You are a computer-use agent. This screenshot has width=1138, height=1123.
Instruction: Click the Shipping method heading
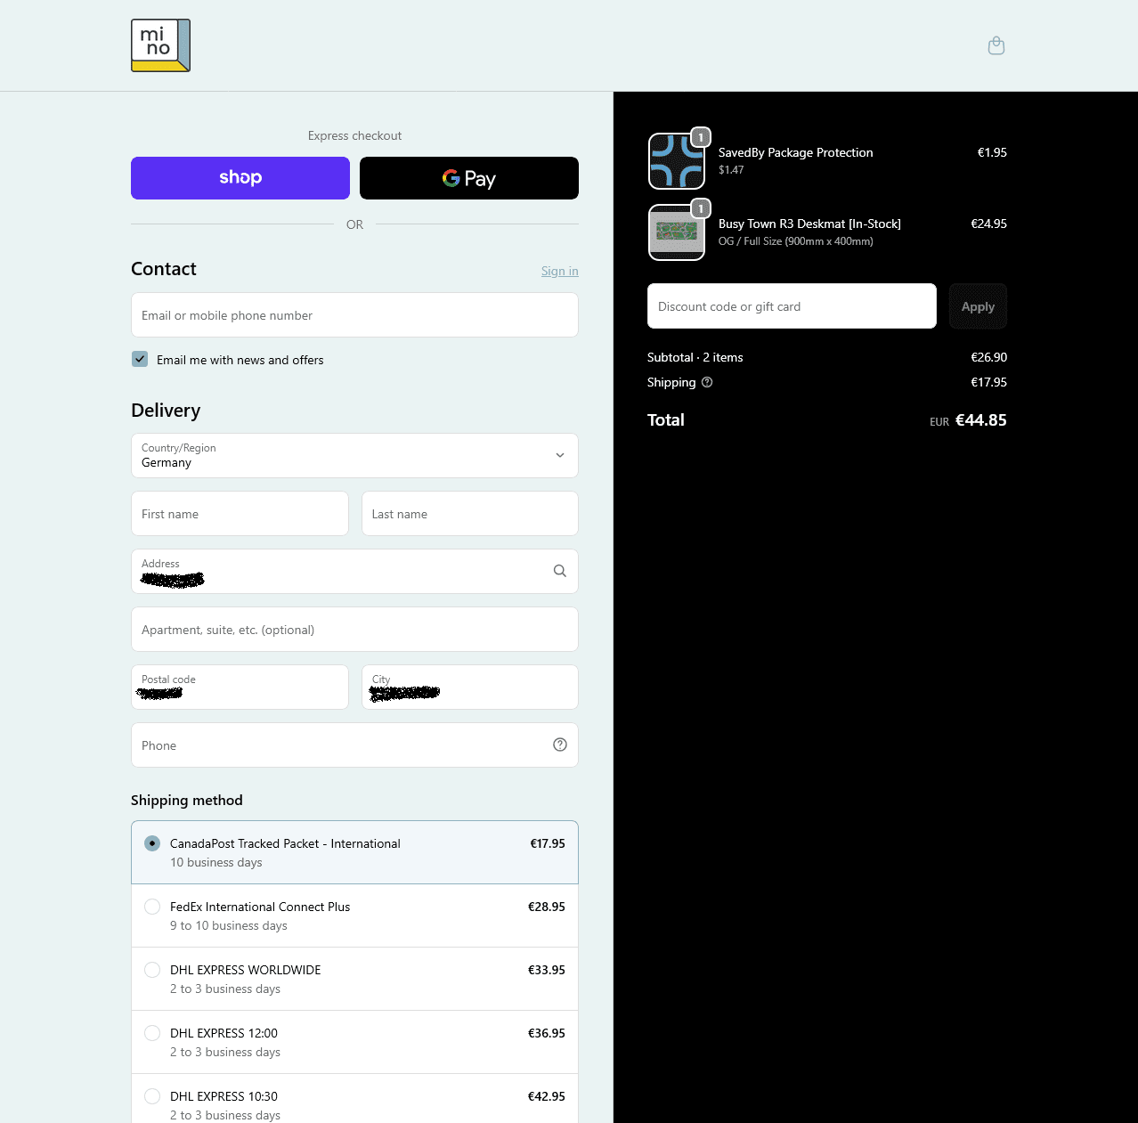(x=187, y=800)
